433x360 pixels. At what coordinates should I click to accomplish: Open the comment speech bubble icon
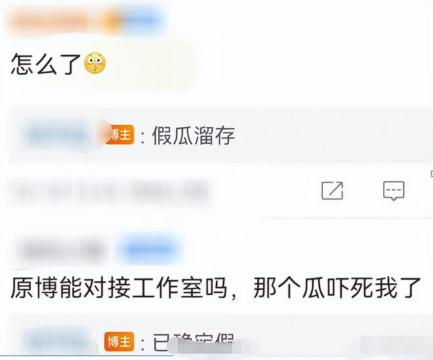coord(394,191)
